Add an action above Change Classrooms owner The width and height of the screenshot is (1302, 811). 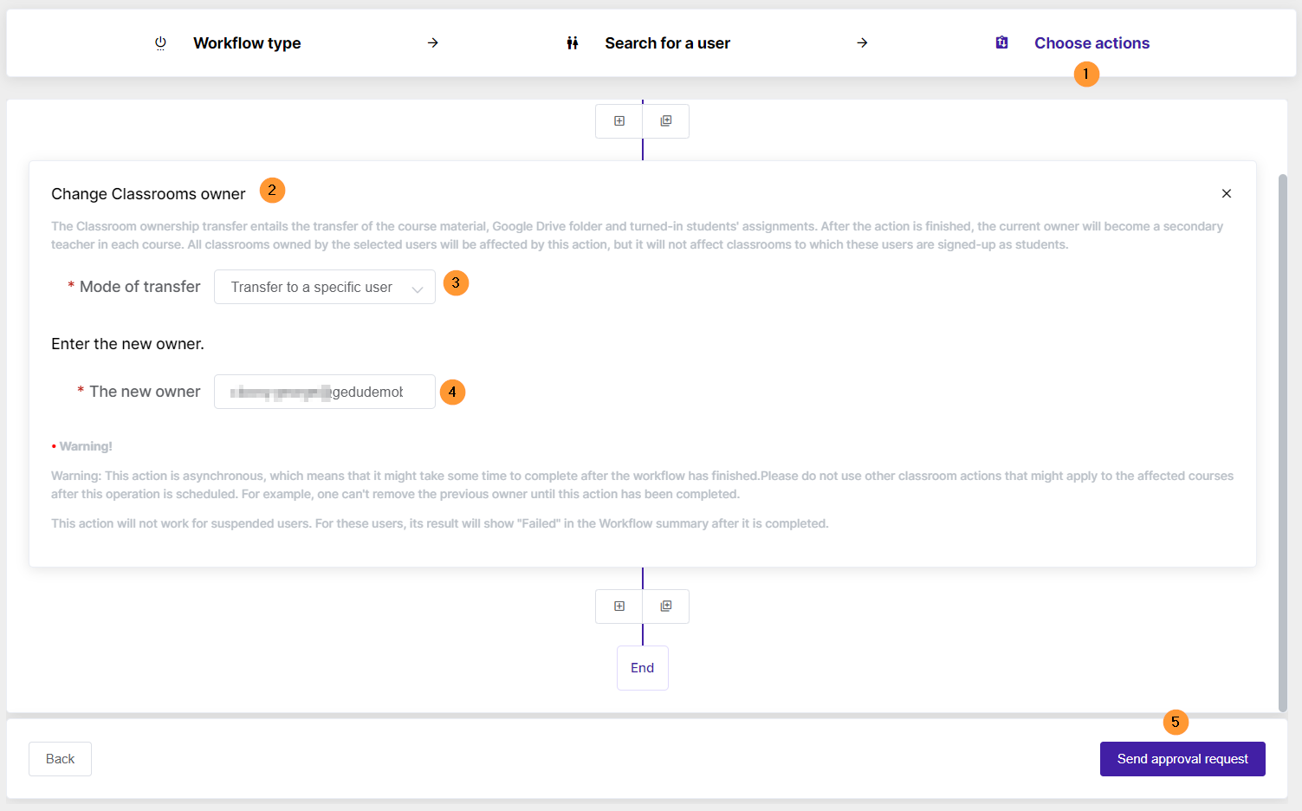(x=619, y=121)
